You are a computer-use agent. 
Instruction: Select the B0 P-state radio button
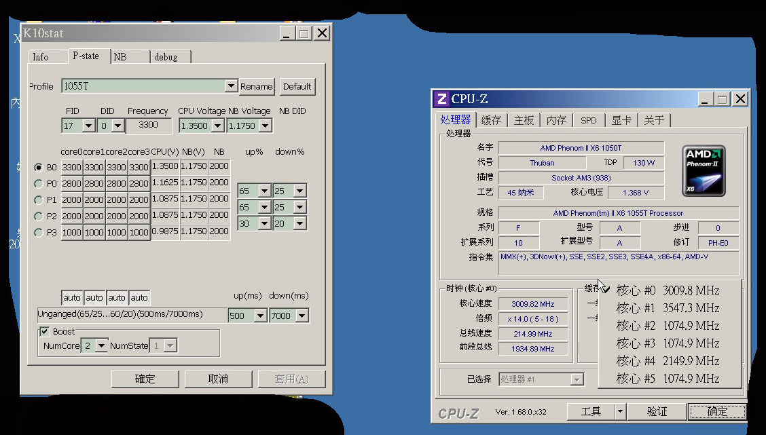(x=39, y=168)
